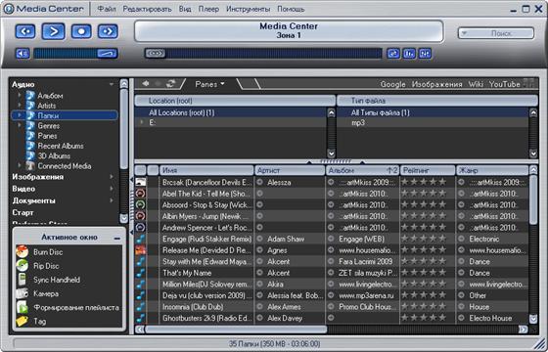Click the Поиск search field
Screen dimensions: 548x352
coord(496,33)
